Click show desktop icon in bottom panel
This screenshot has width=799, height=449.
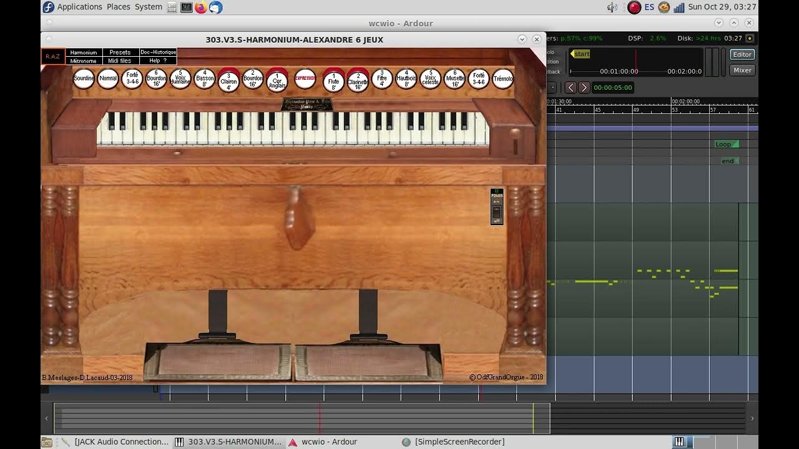click(x=47, y=442)
